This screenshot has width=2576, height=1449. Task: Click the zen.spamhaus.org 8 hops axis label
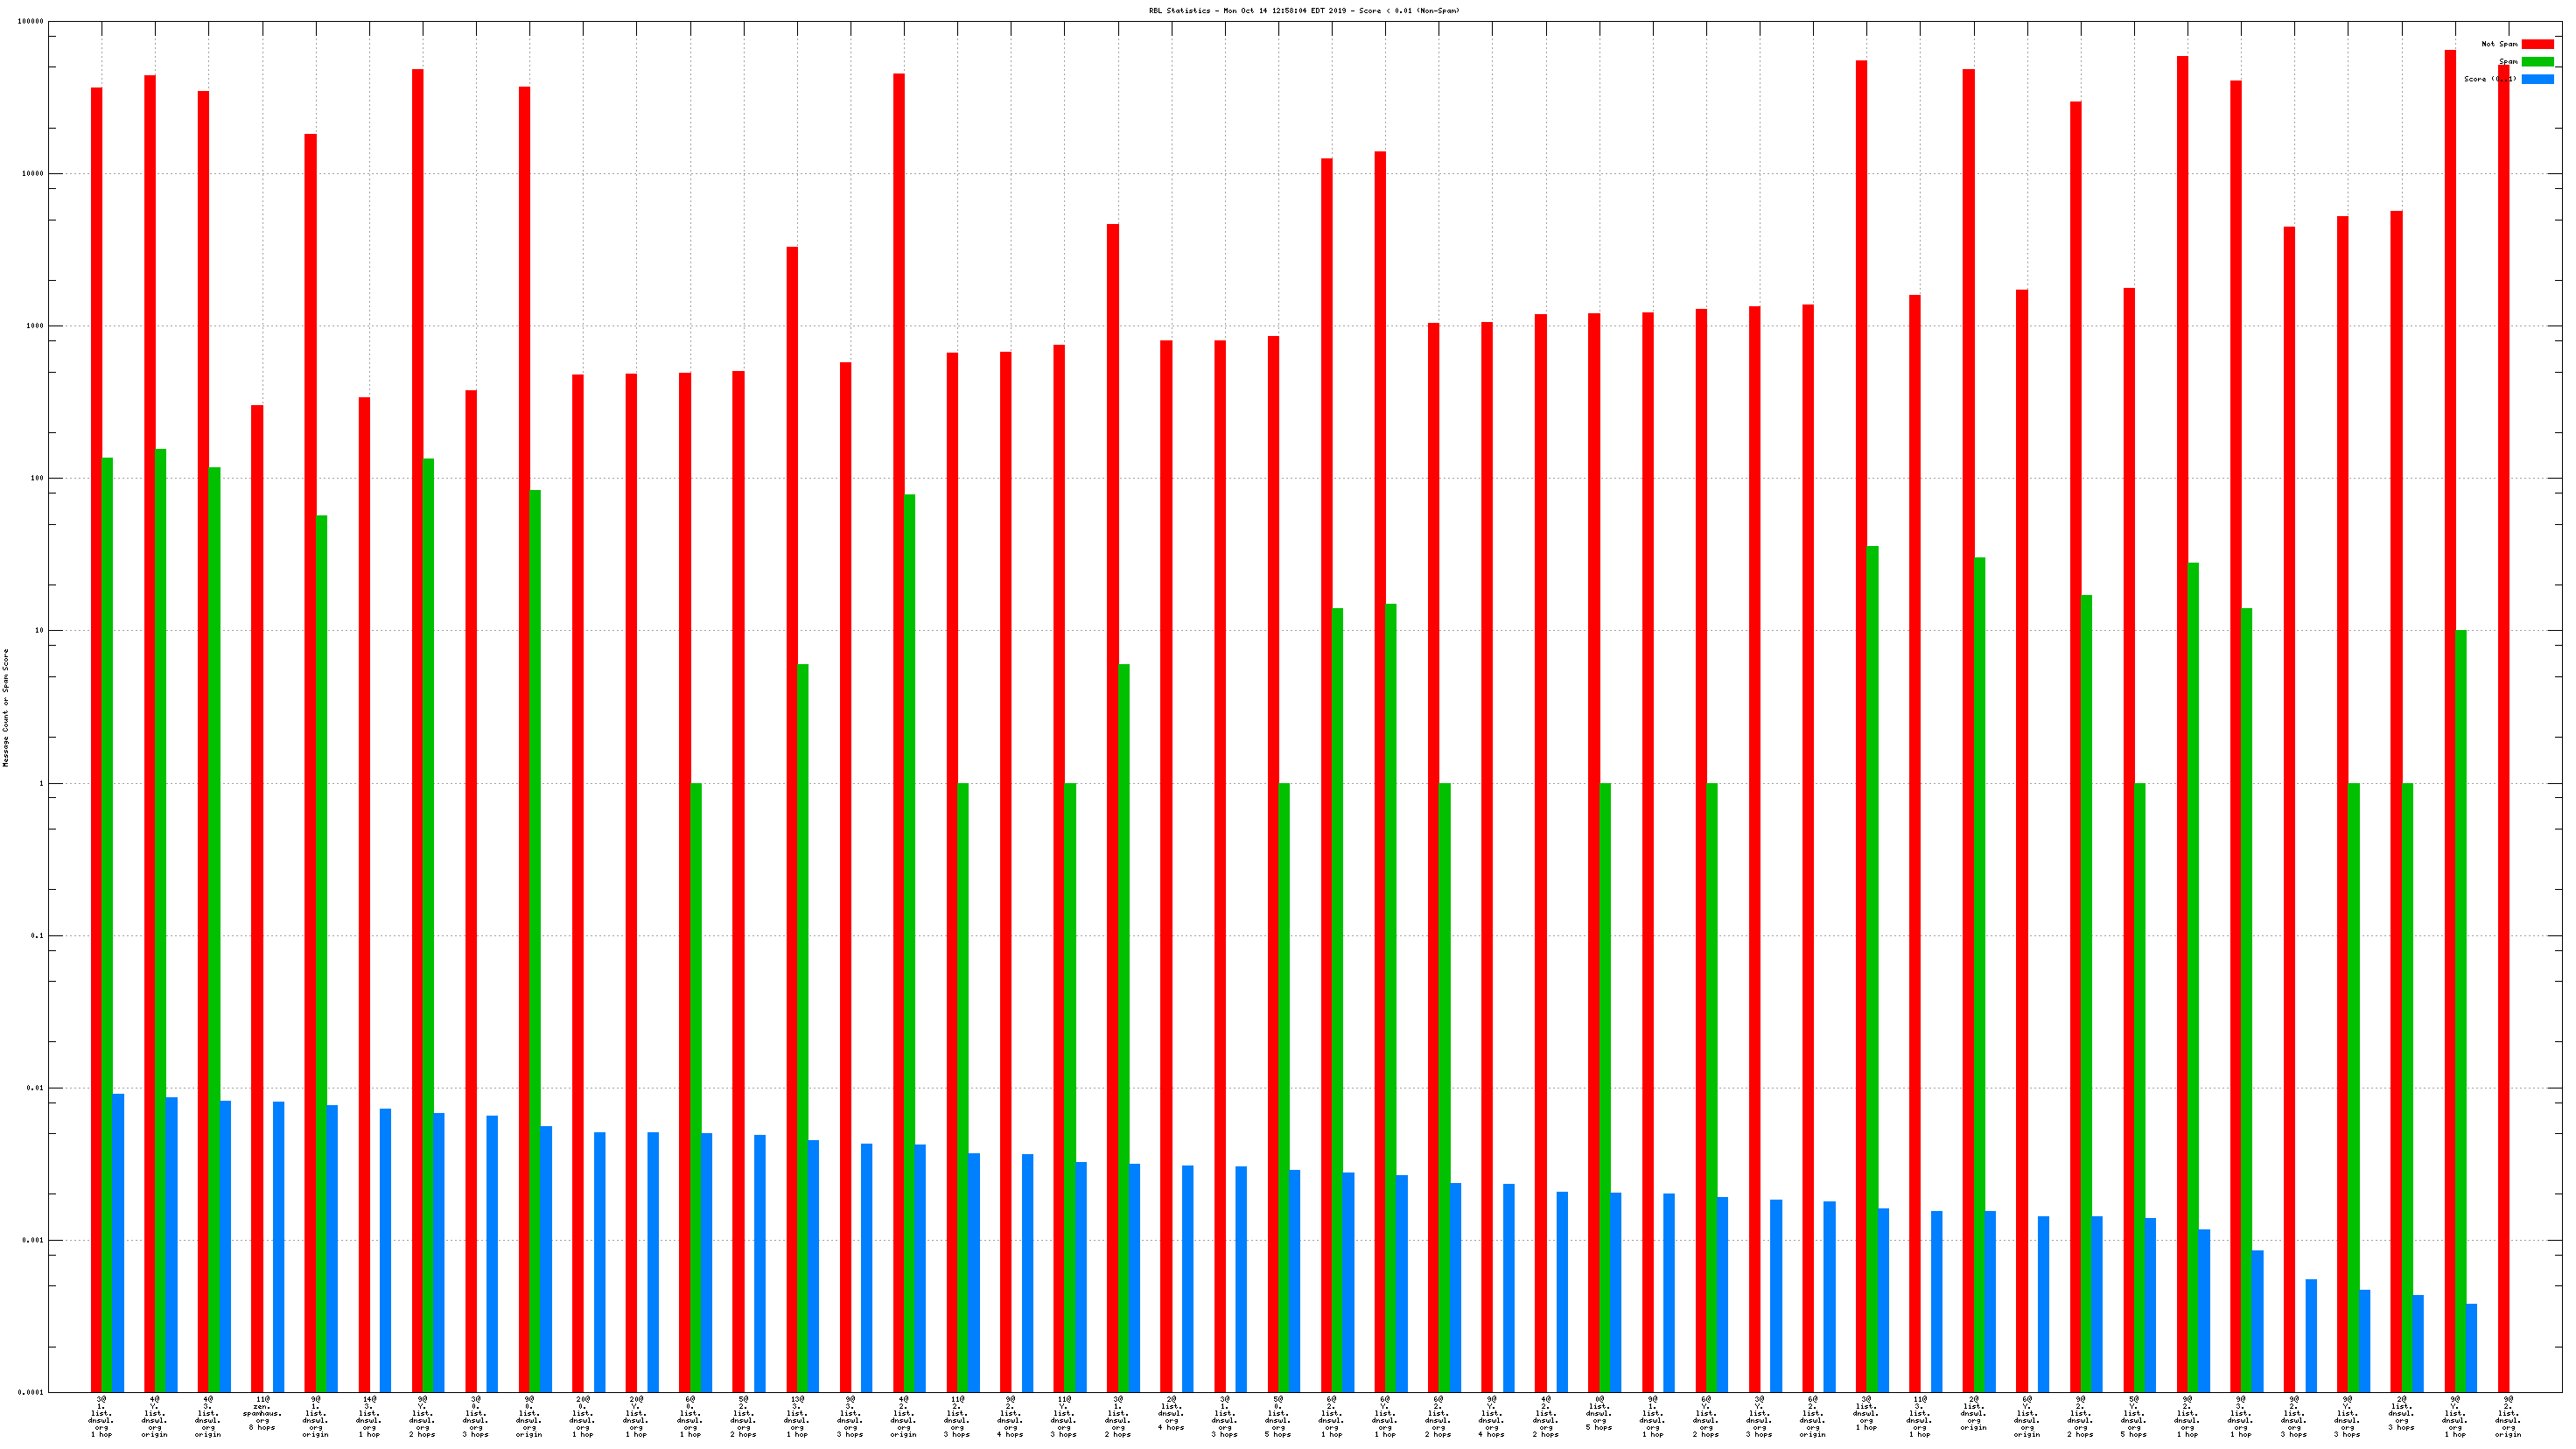pos(262,1413)
